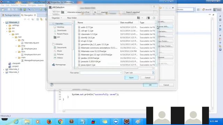Click Cancel in the JAR Selection dialog
The width and height of the screenshot is (223, 125).
[147, 78]
